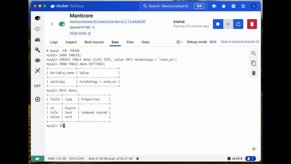The image size is (291, 164).
Task: Switch to the Stats tab
Action: tap(145, 42)
